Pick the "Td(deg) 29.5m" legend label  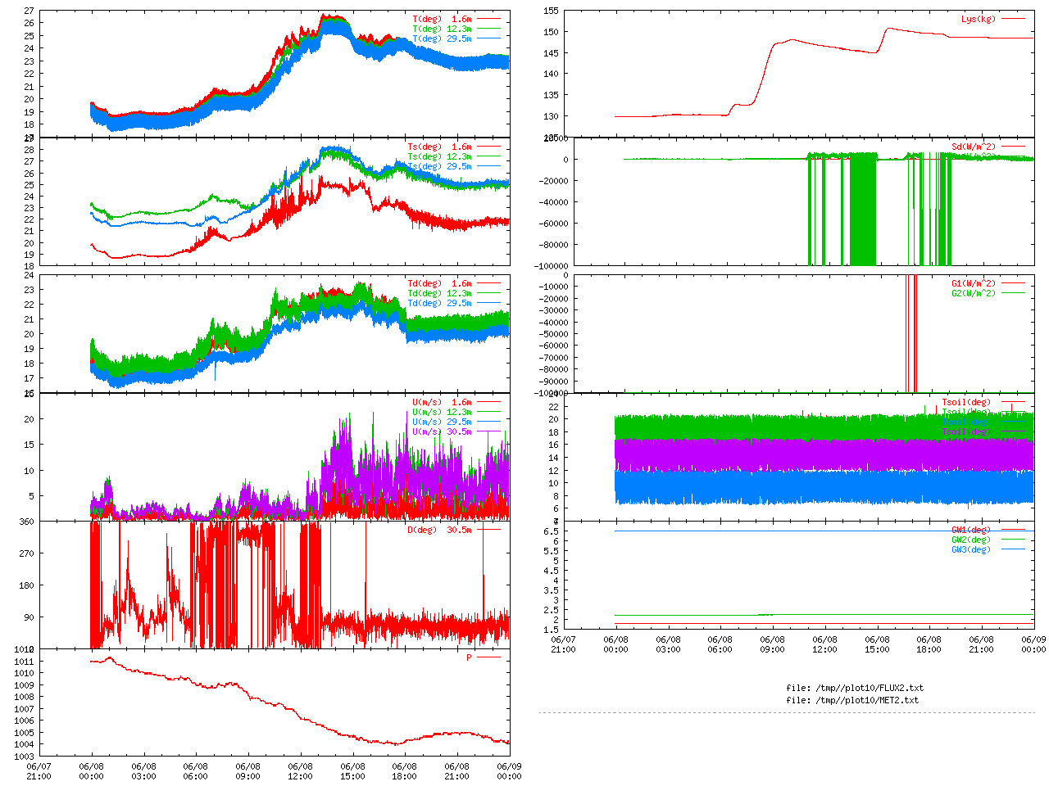click(440, 303)
